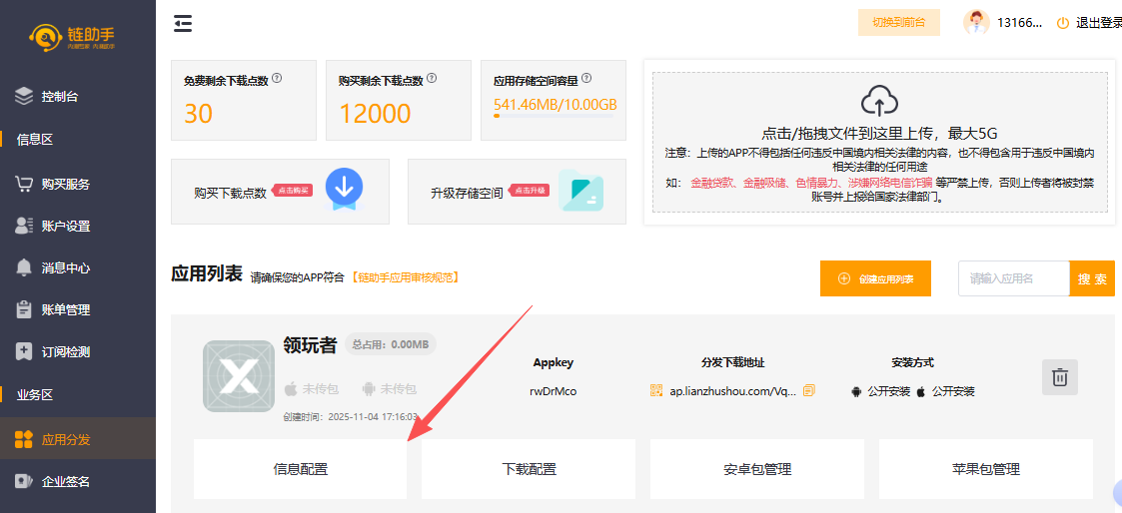The height and width of the screenshot is (513, 1122).
Task: Click the help icon beside 应用存储空间容量
Action: [586, 78]
